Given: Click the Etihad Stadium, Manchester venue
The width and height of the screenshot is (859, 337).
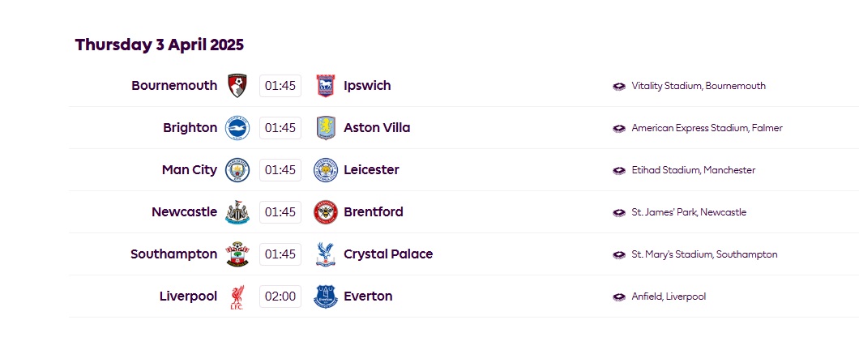Looking at the screenshot, I should (693, 170).
